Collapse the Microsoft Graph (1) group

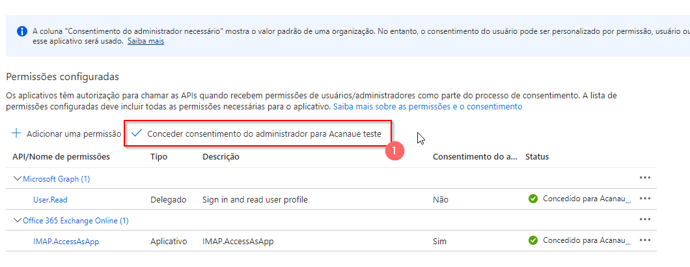pos(18,179)
